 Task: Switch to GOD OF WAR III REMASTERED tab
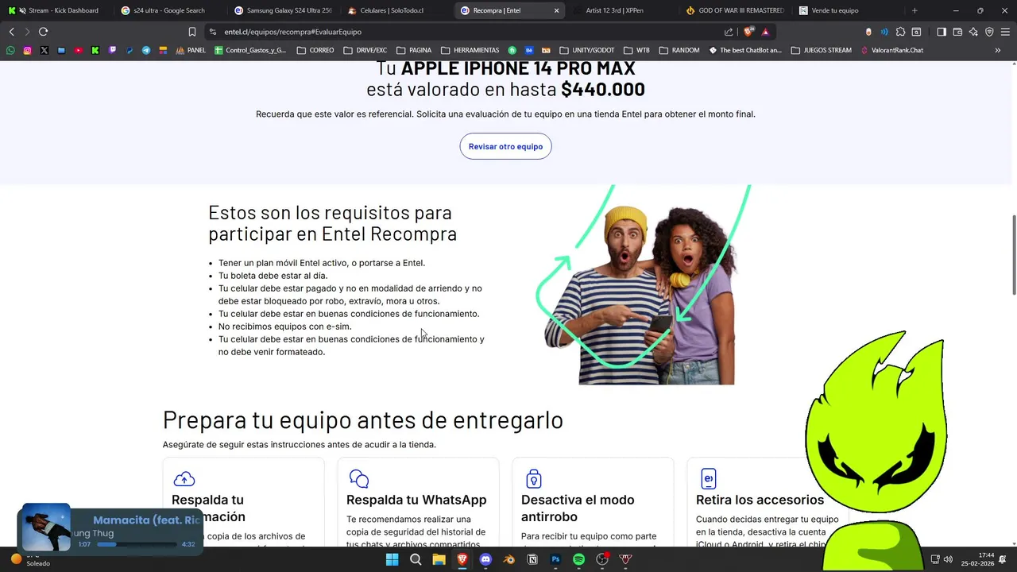pyautogui.click(x=735, y=10)
